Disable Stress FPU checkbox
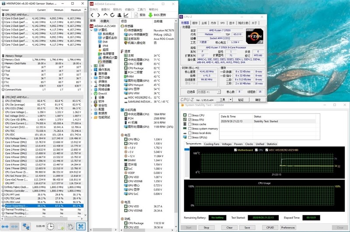The width and height of the screenshot is (350, 232). (189, 120)
